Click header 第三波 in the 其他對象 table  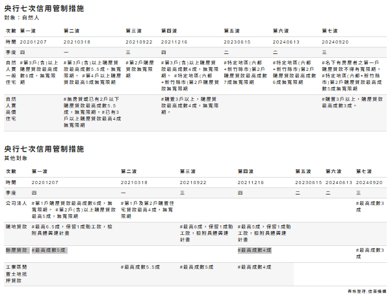[188, 171]
